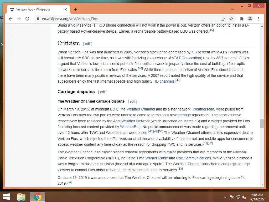Open The Weather Channel article link

click(x=137, y=109)
